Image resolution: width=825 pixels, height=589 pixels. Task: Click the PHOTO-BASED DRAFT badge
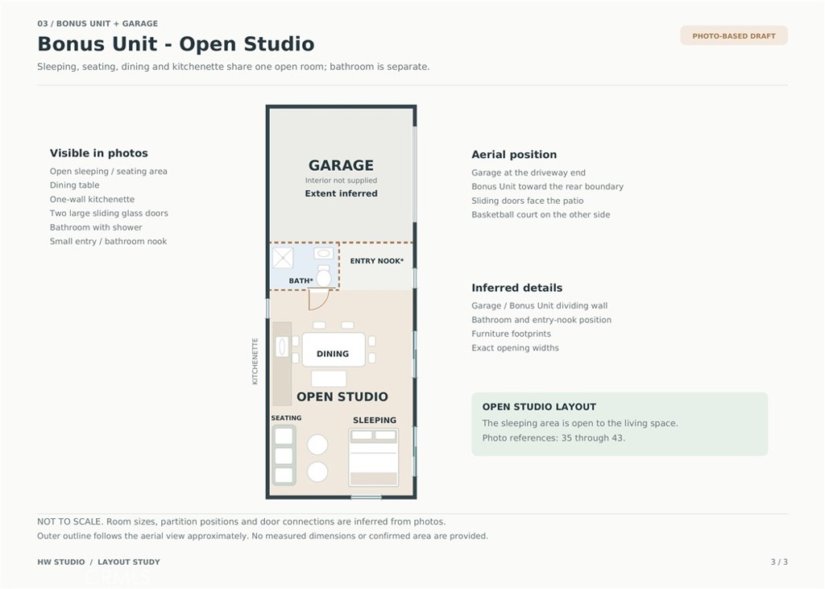point(733,35)
